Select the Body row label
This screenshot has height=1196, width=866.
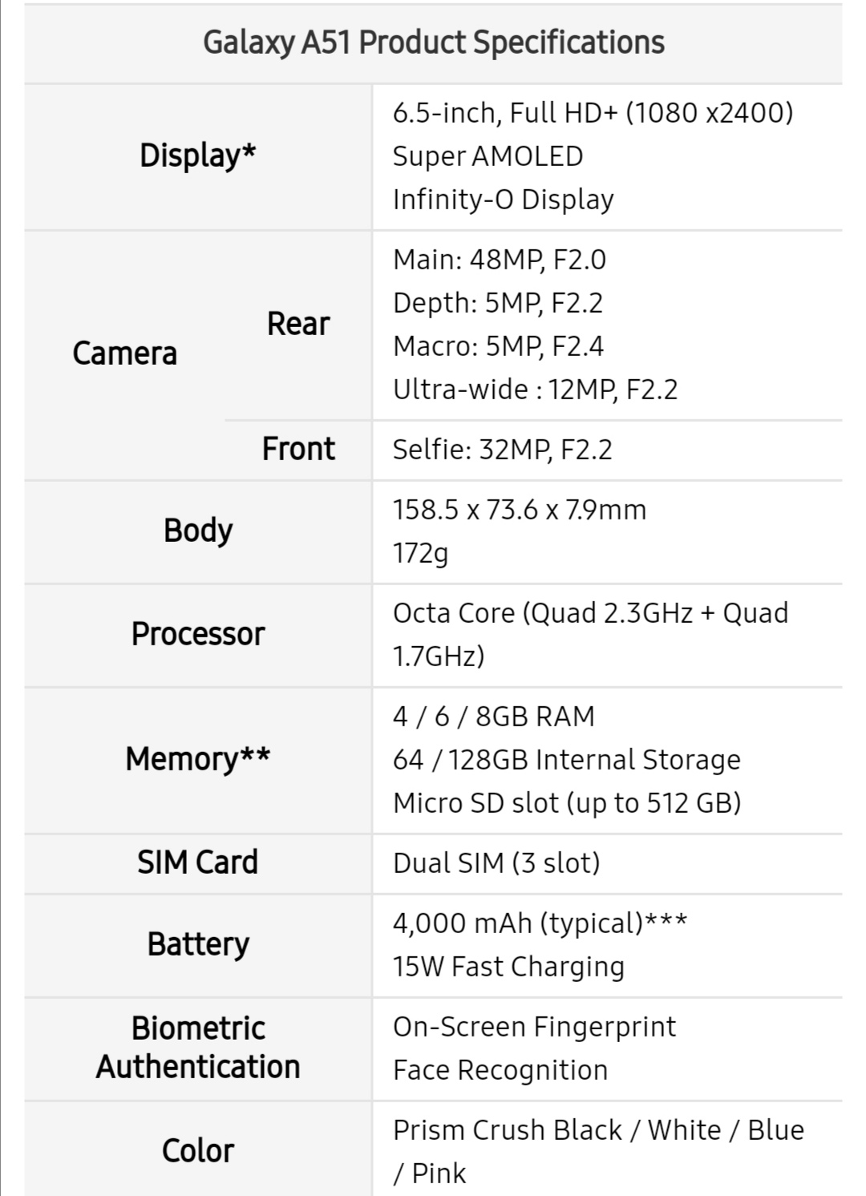[198, 531]
